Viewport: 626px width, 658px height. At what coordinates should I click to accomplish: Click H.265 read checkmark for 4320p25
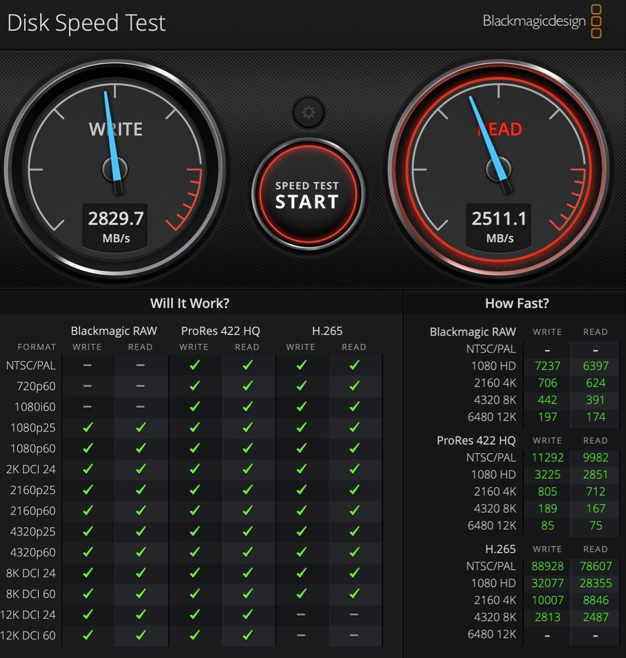click(x=354, y=531)
